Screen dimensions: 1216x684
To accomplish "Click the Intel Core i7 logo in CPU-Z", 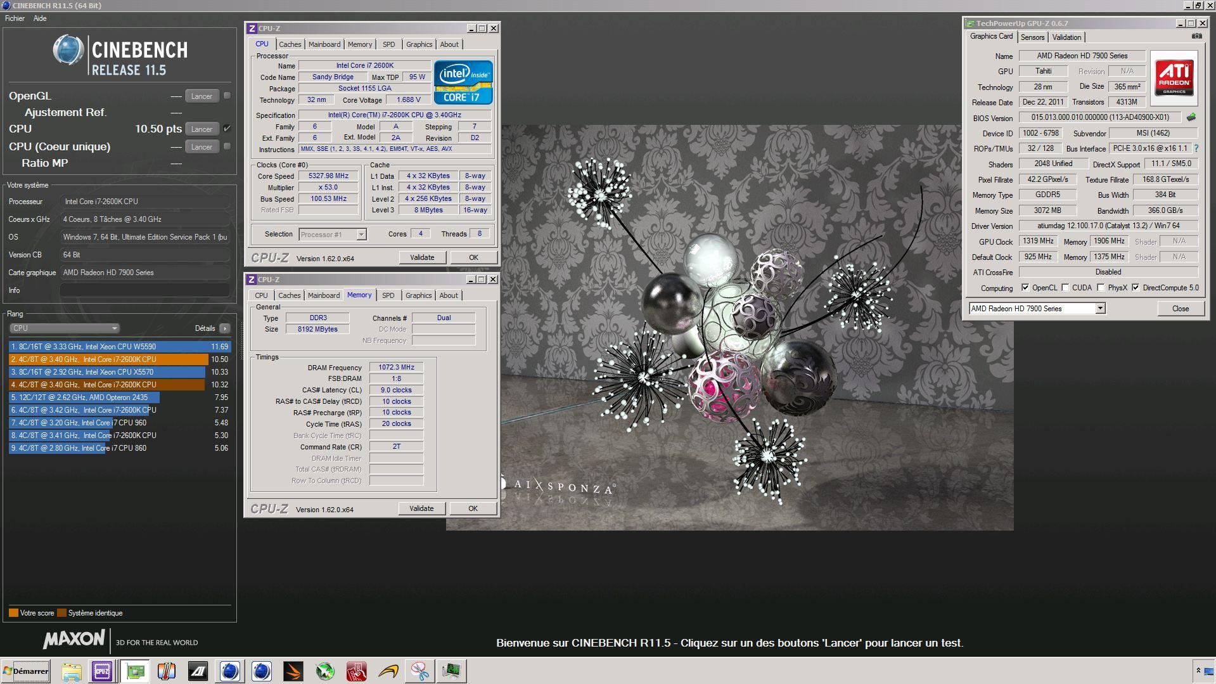I will pos(463,82).
